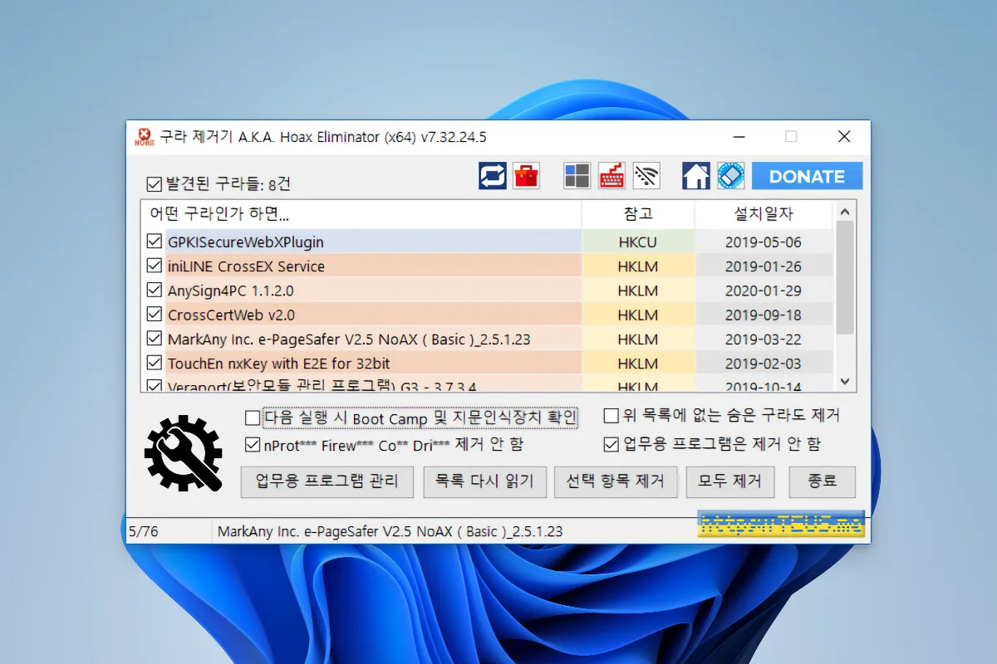This screenshot has width=997, height=664.
Task: Open the yellow-blue banner link in status bar
Action: click(x=779, y=525)
